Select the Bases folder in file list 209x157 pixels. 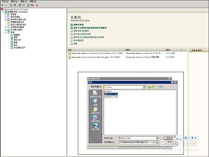click(x=108, y=92)
